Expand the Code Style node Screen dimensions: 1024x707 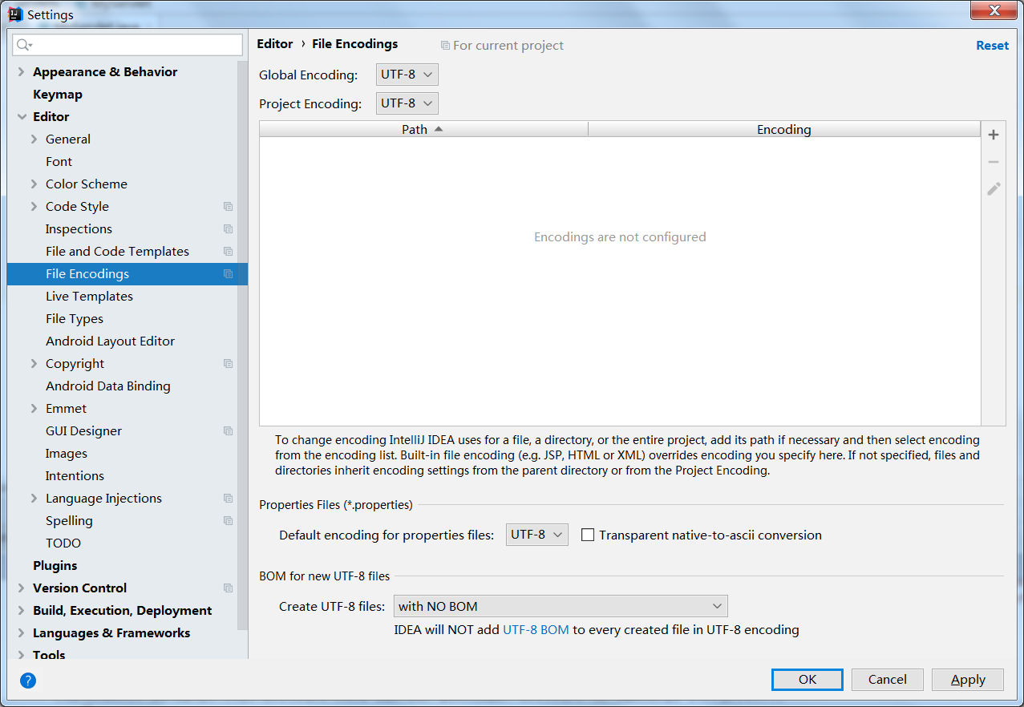click(x=34, y=207)
